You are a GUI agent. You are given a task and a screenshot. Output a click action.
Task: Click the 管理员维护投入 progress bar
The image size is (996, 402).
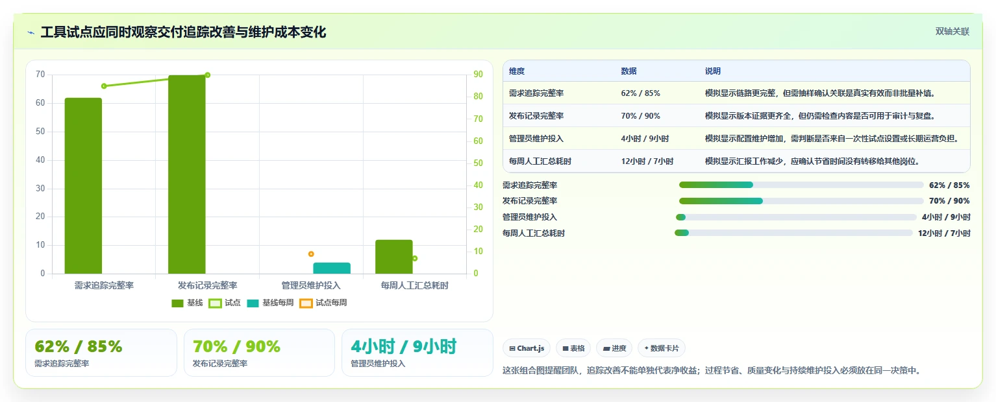pyautogui.click(x=797, y=217)
